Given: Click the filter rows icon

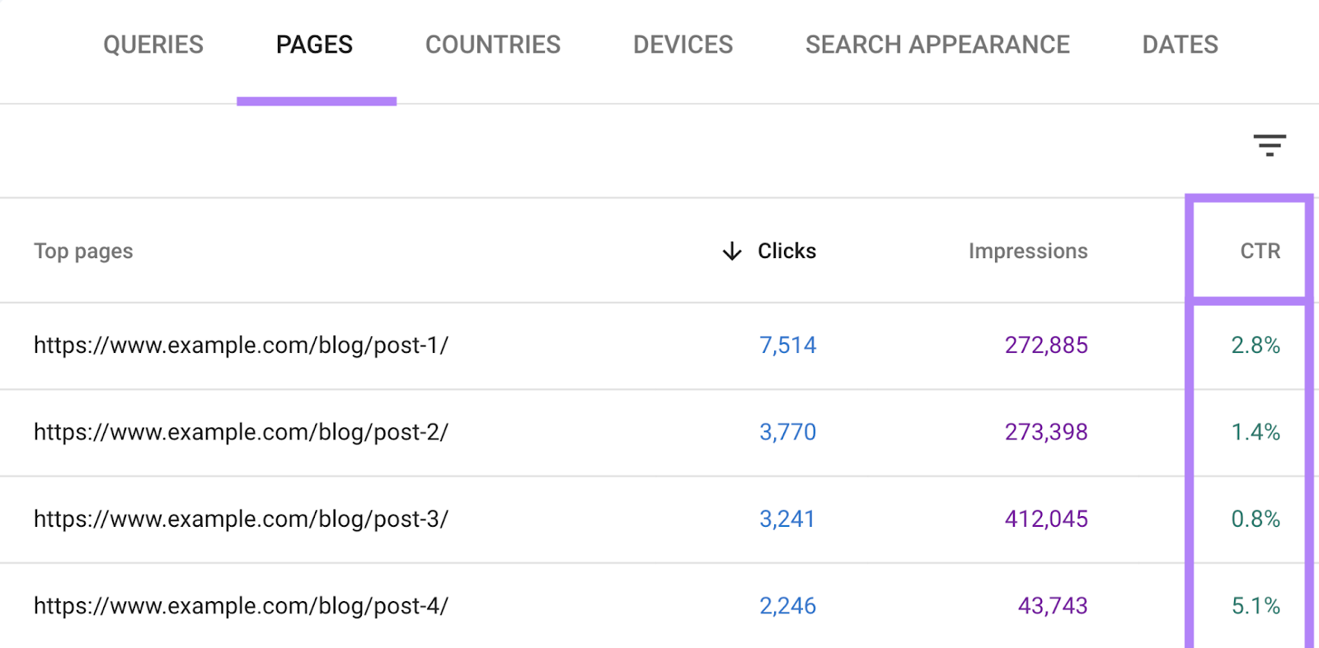Looking at the screenshot, I should pos(1270,146).
